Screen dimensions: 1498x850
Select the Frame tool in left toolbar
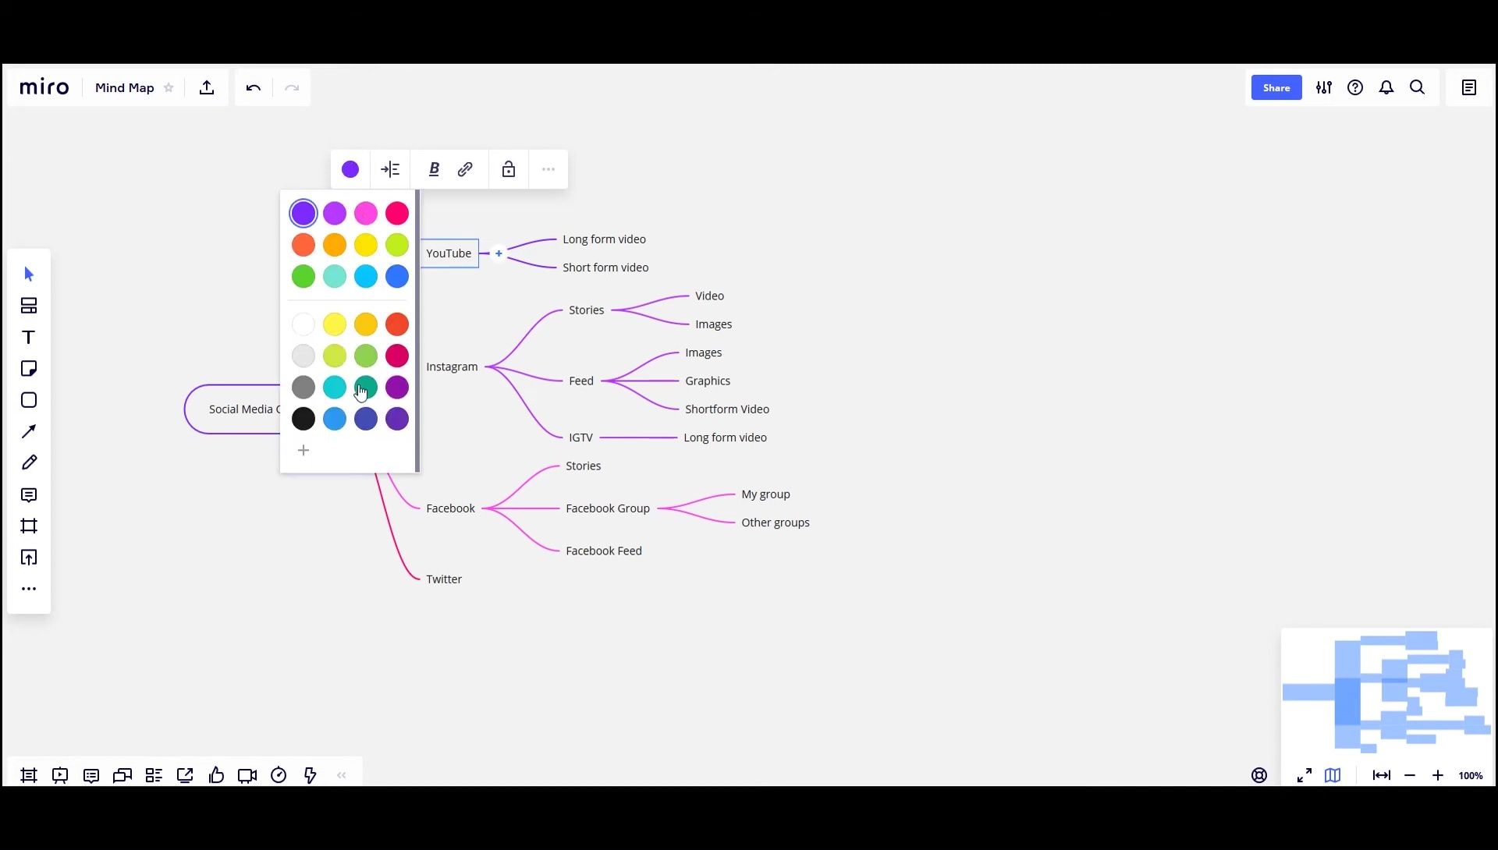coord(29,526)
